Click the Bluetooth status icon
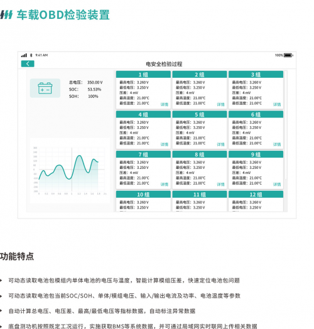The height and width of the screenshot is (329, 314). click(31, 55)
